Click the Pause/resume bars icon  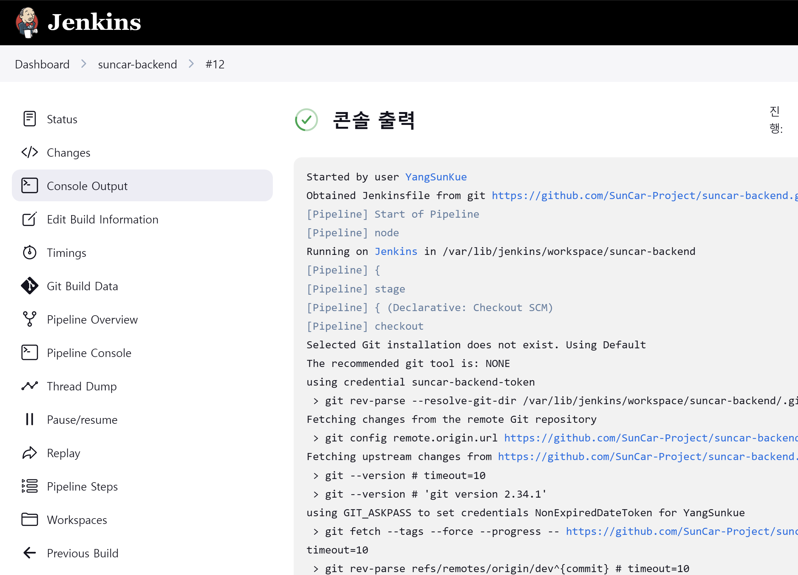(x=30, y=420)
